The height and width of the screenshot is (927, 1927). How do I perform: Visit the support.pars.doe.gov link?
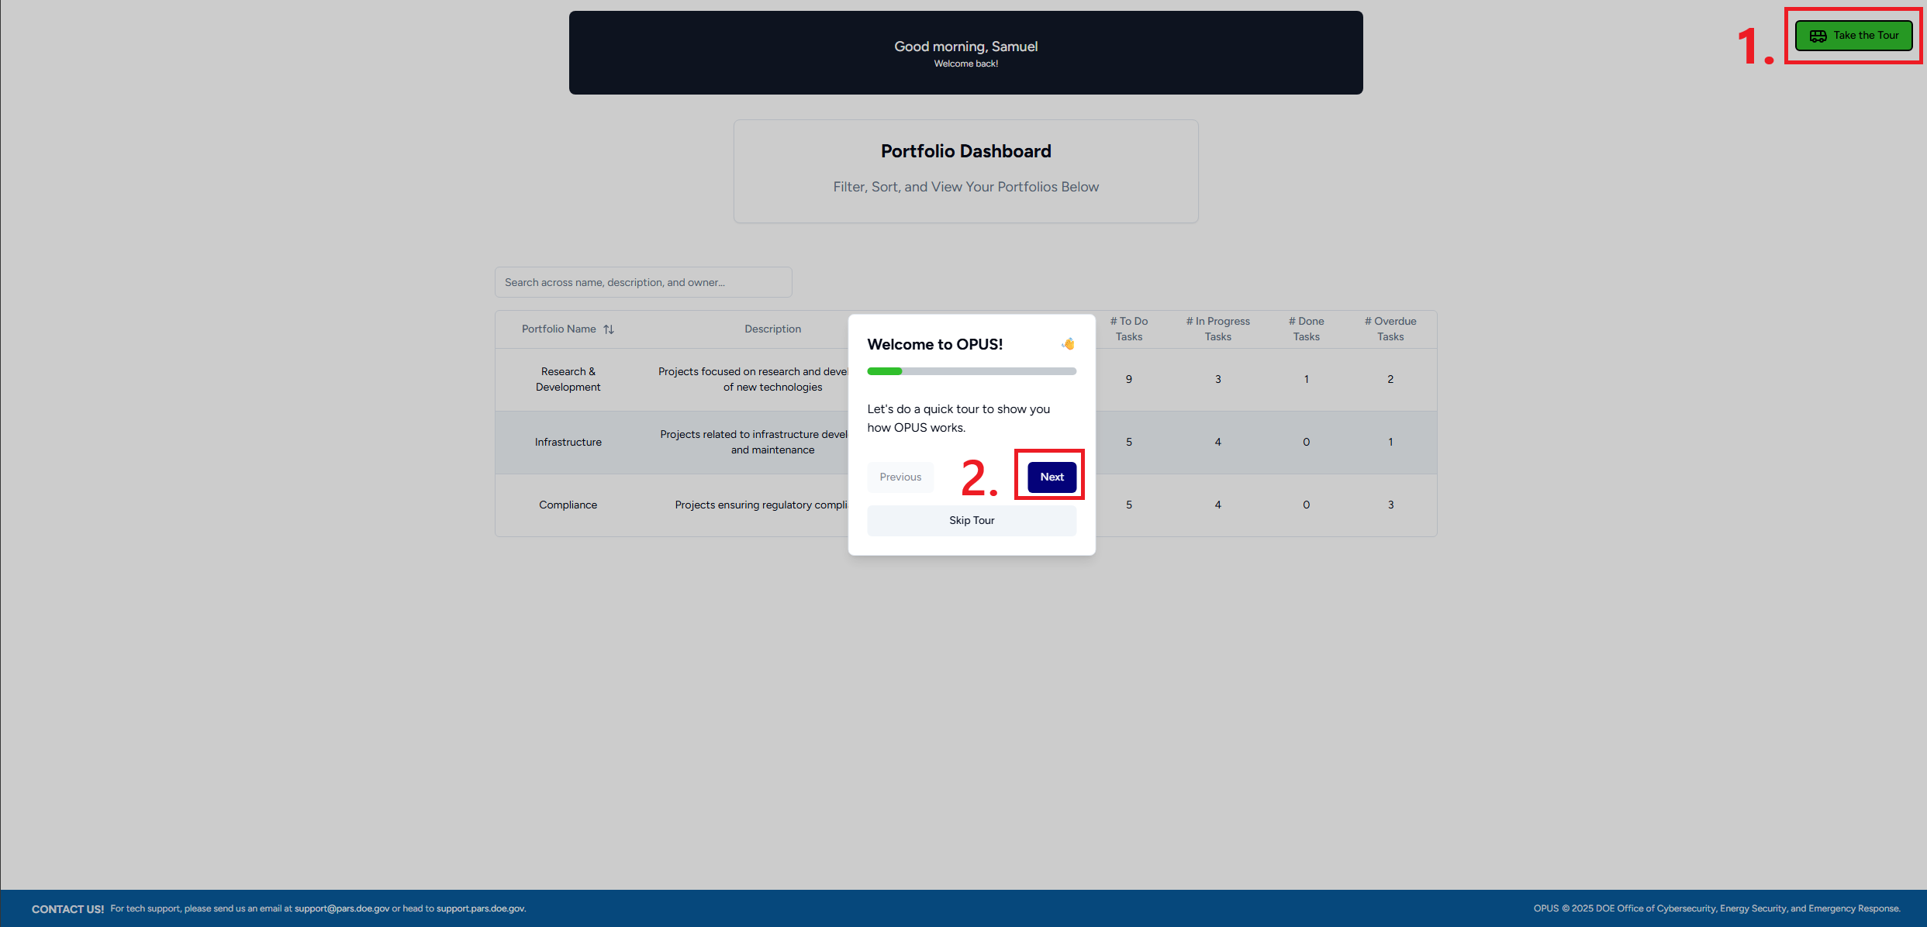[480, 908]
